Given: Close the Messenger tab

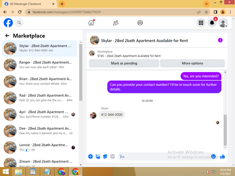Looking at the screenshot, I should 53,4.
